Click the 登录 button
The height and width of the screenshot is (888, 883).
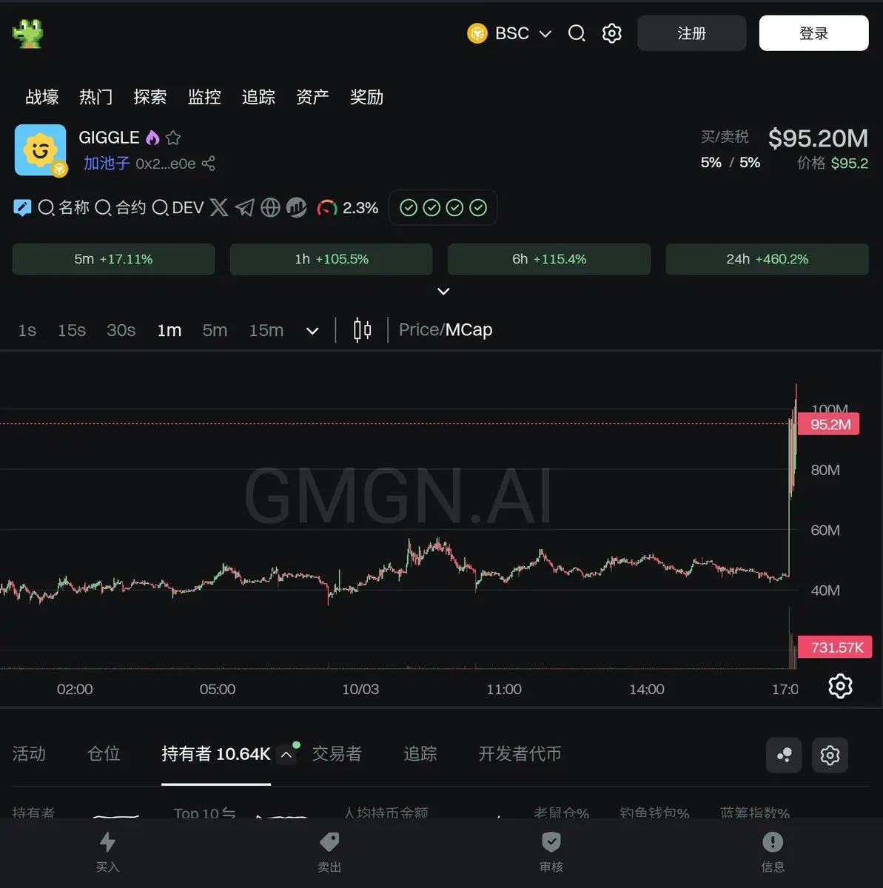pos(814,33)
